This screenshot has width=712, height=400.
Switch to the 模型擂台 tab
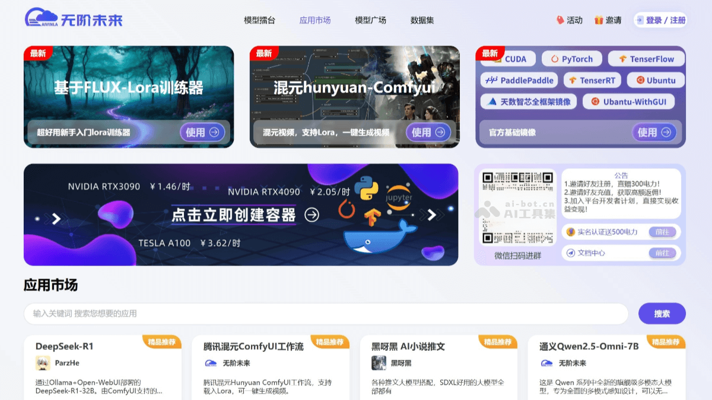(x=259, y=20)
